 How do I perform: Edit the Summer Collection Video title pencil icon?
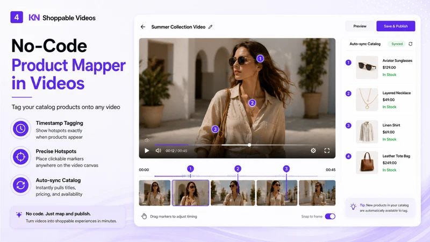click(x=210, y=27)
